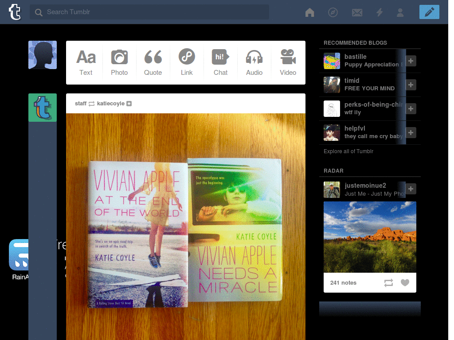Follow the bastille blog
Image resolution: width=454 pixels, height=340 pixels.
(411, 61)
